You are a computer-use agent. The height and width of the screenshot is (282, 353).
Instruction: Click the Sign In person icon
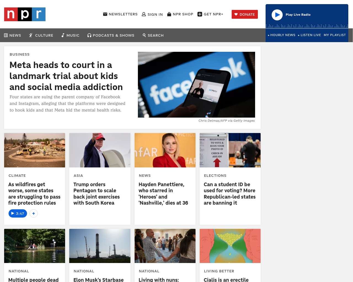[144, 14]
